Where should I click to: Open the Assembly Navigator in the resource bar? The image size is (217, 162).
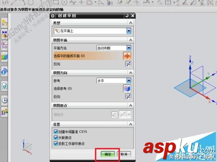click(x=4, y=23)
